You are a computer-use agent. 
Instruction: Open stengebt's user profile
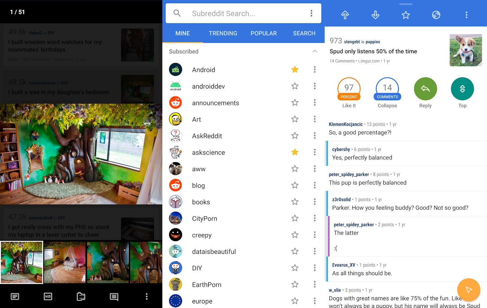pyautogui.click(x=352, y=42)
